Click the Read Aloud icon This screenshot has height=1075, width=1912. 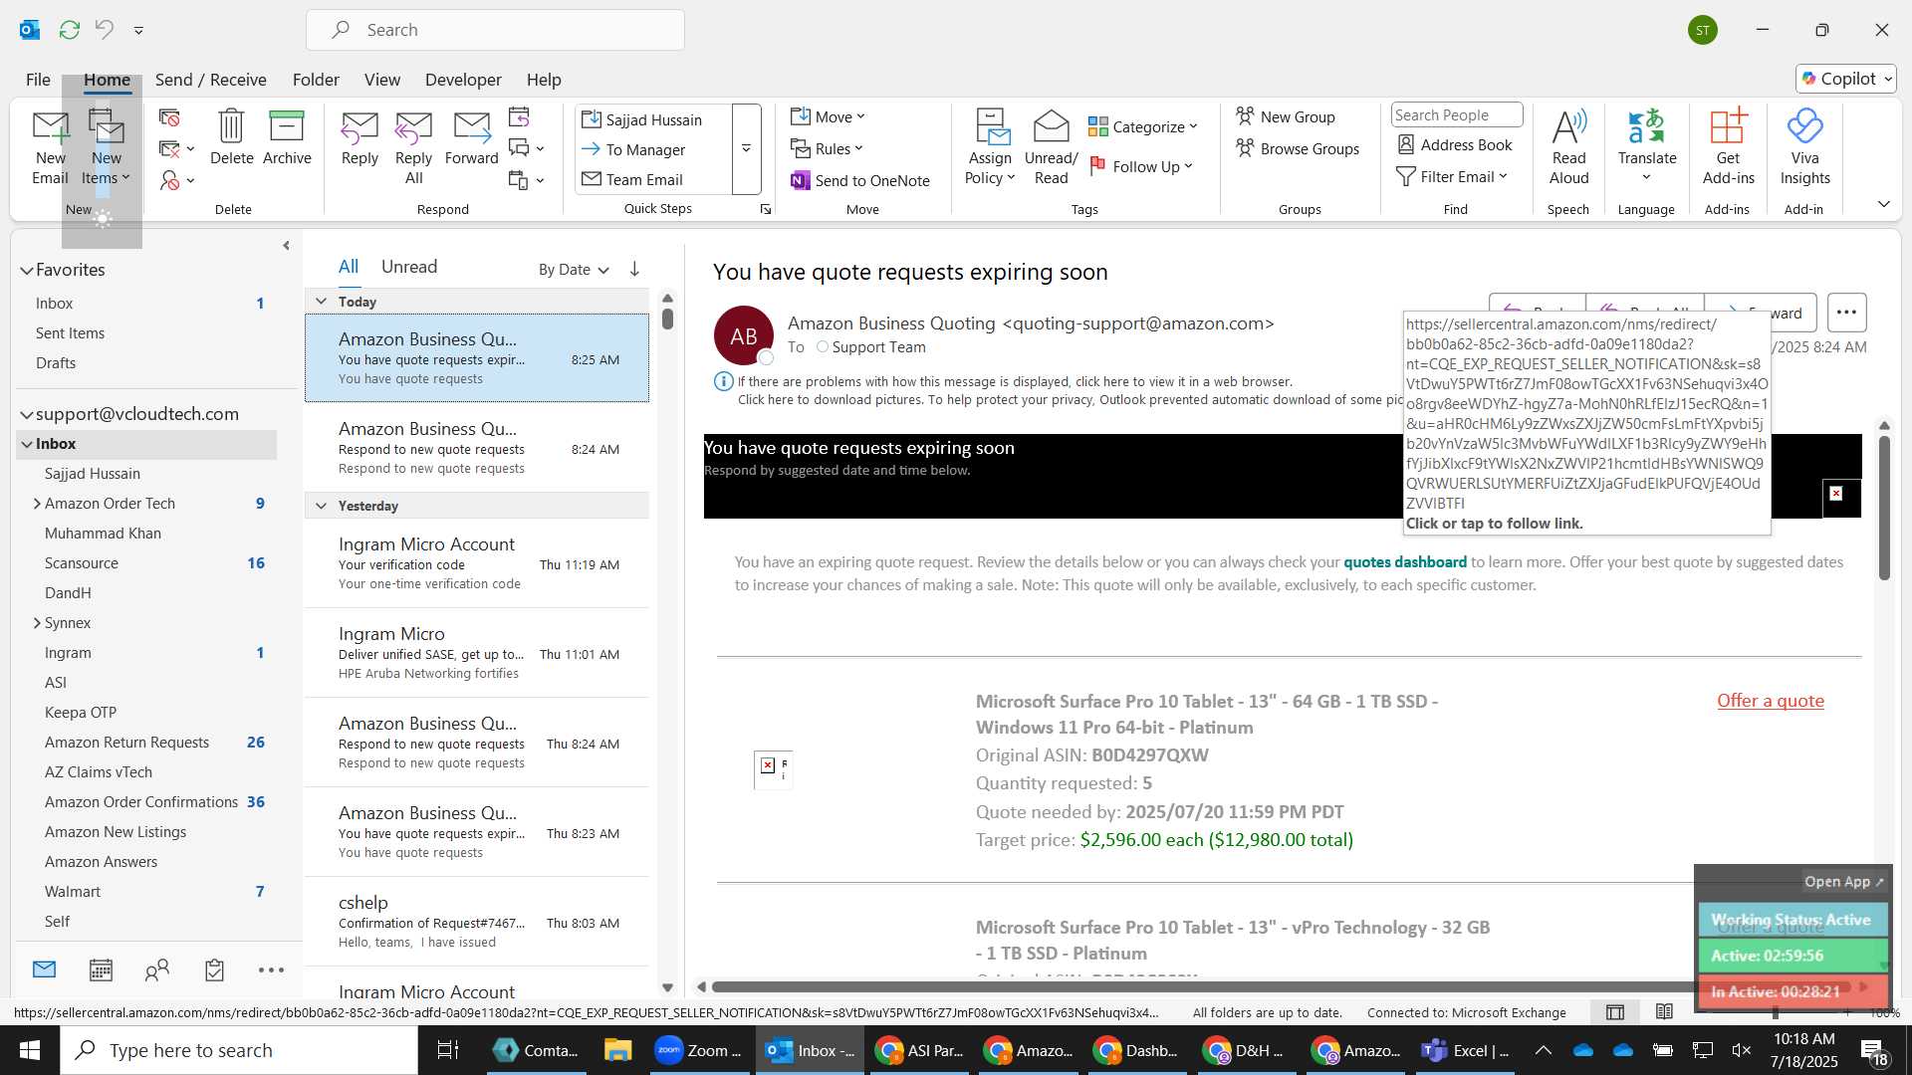pos(1568,146)
